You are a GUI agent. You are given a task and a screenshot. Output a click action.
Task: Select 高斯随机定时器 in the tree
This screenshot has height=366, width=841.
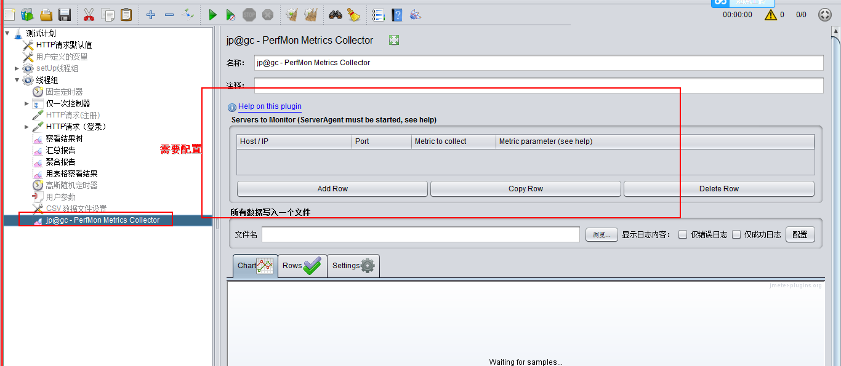pyautogui.click(x=71, y=185)
